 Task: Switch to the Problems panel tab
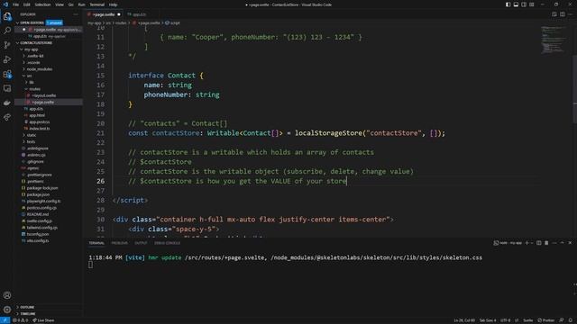pyautogui.click(x=120, y=243)
